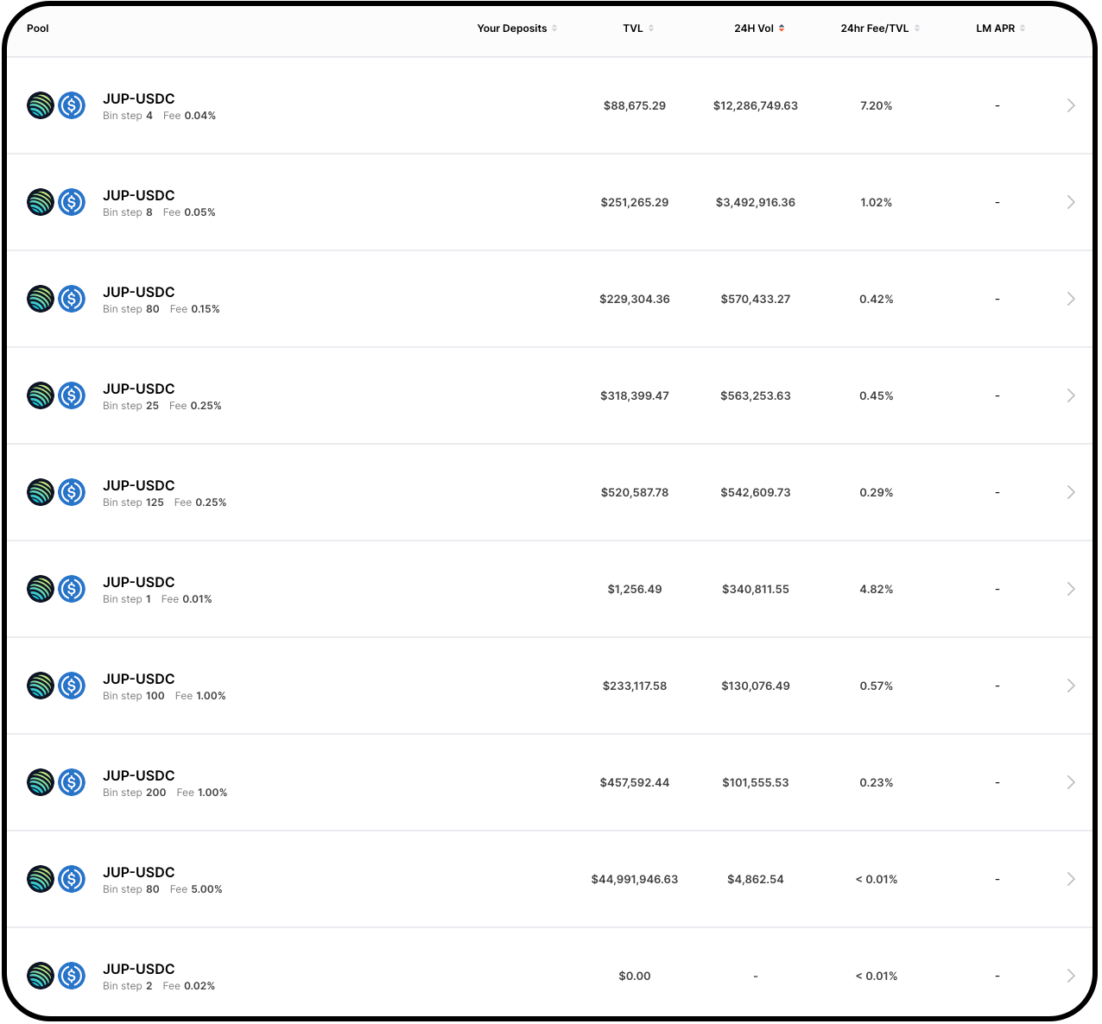This screenshot has width=1102, height=1024.
Task: Click the USDC icon in Bin step 8 row
Action: pos(72,202)
